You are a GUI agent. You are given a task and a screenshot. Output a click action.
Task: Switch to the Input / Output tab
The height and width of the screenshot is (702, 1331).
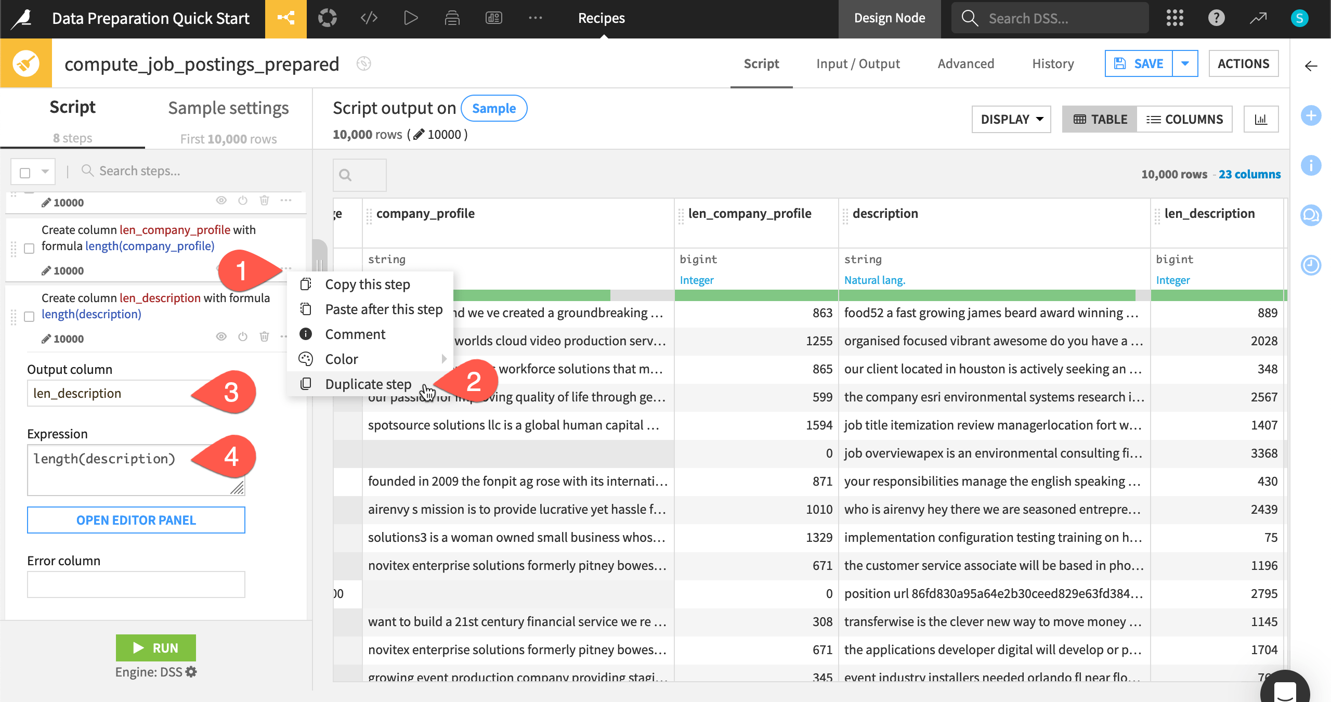click(858, 63)
